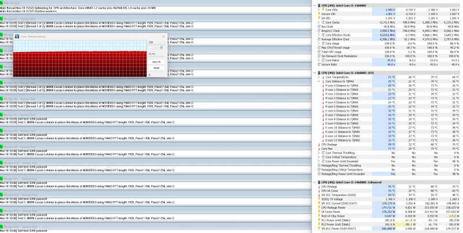Image resolution: width=463 pixels, height=233 pixels.
Task: Collapse the Core Distance to TJMAX group
Action: click(x=317, y=82)
